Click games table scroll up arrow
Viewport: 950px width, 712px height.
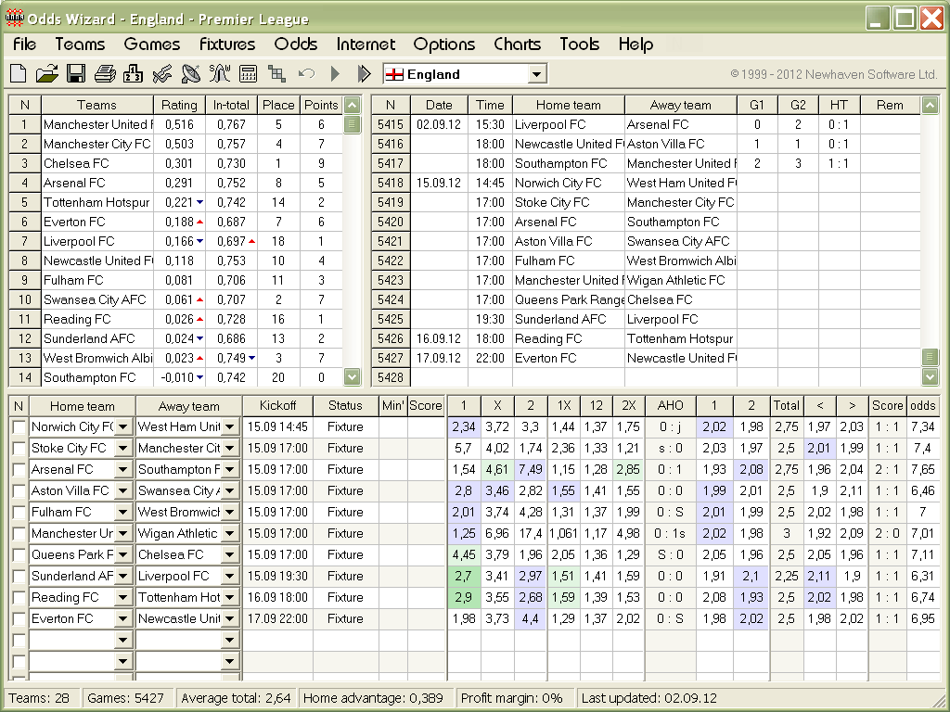click(930, 106)
